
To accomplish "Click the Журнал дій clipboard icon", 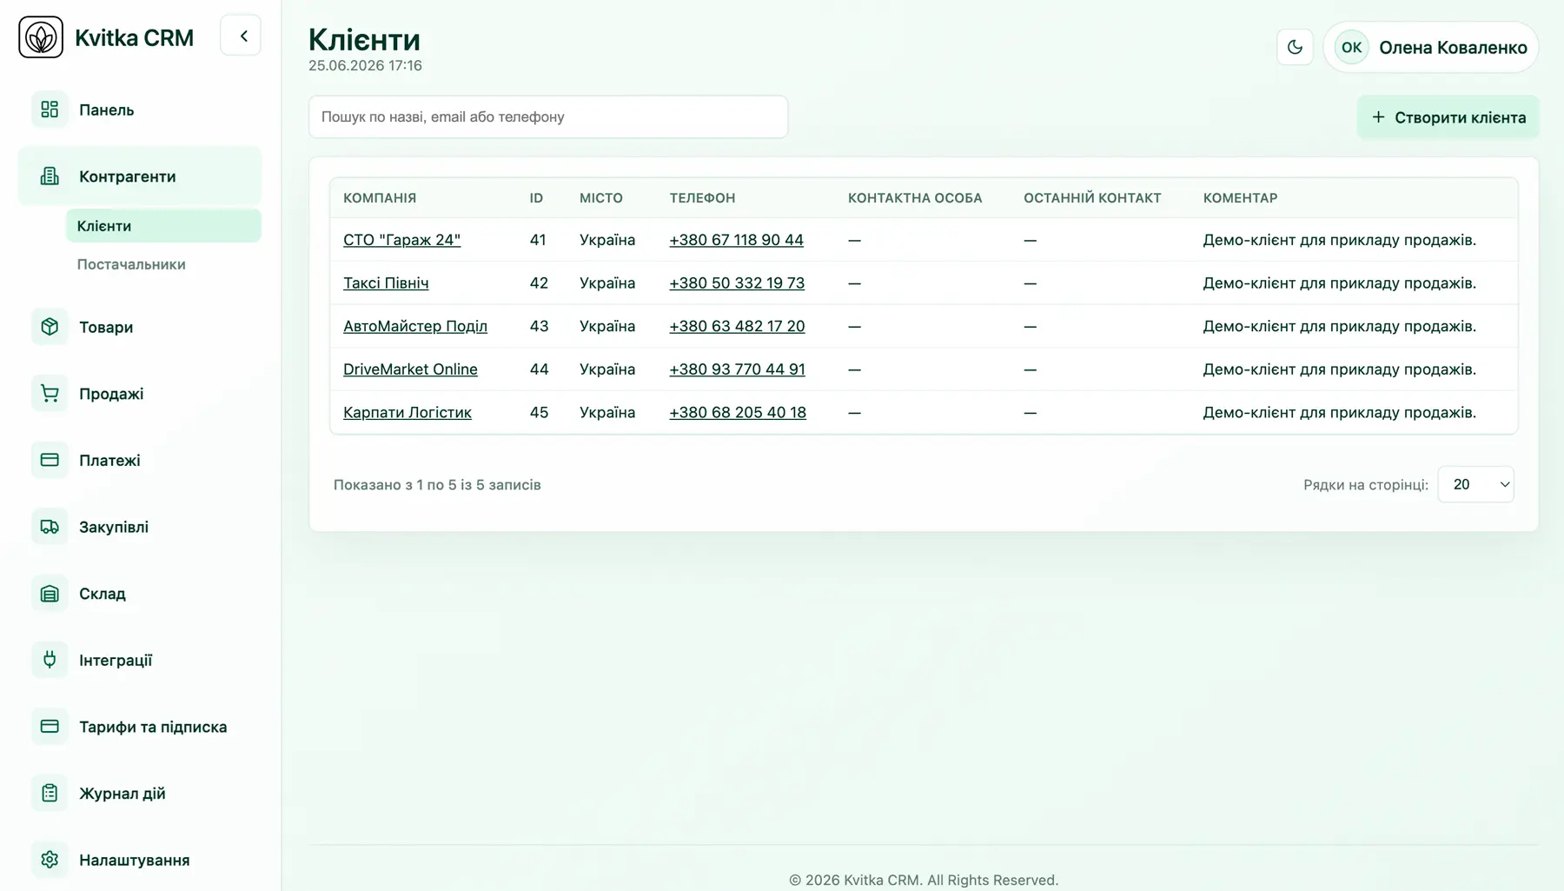I will pos(50,793).
